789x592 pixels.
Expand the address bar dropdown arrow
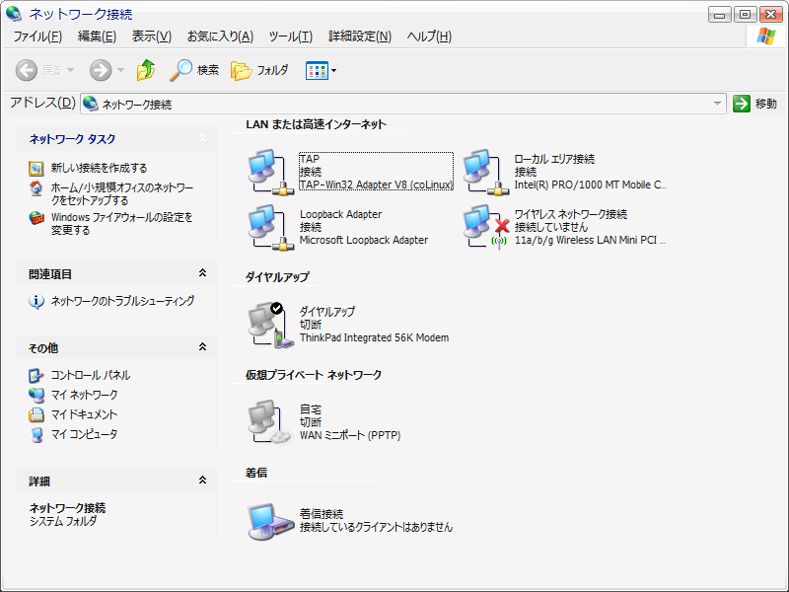tap(718, 104)
